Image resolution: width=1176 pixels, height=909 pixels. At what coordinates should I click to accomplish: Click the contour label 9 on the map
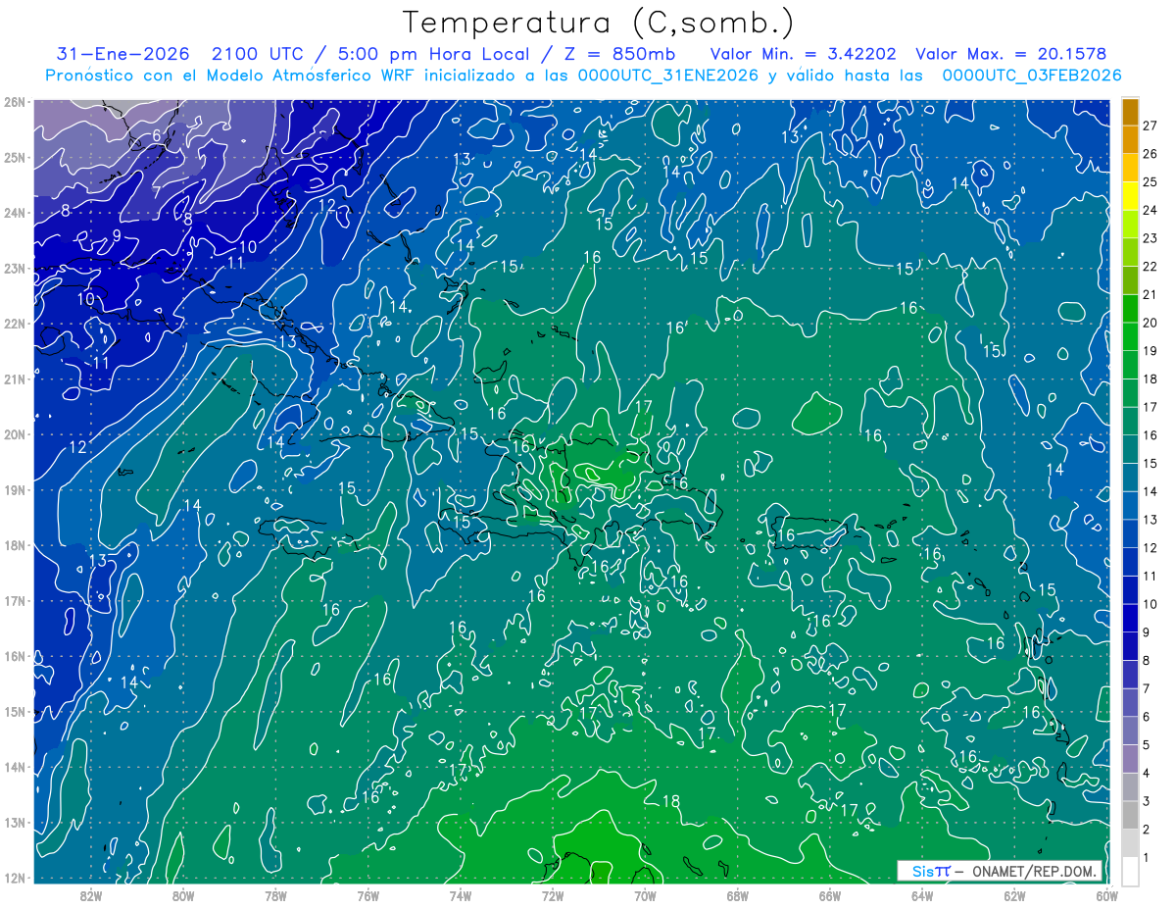[x=116, y=235]
